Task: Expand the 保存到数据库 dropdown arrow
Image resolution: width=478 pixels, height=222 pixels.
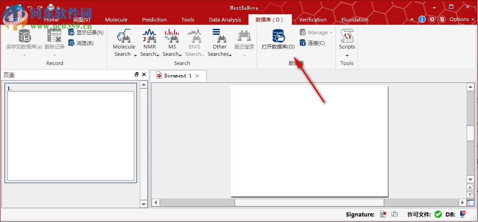Action: [x=25, y=55]
